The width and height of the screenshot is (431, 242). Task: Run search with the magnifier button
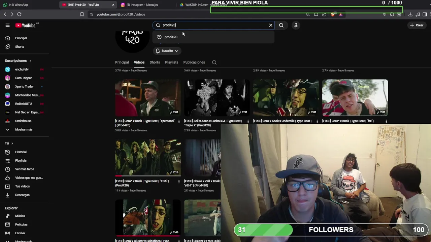click(281, 25)
